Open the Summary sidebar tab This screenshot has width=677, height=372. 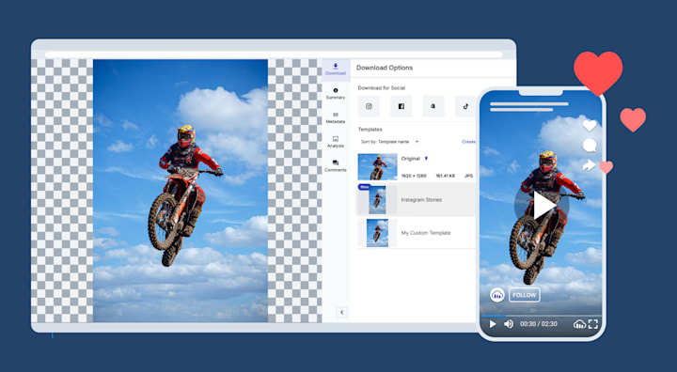[336, 93]
